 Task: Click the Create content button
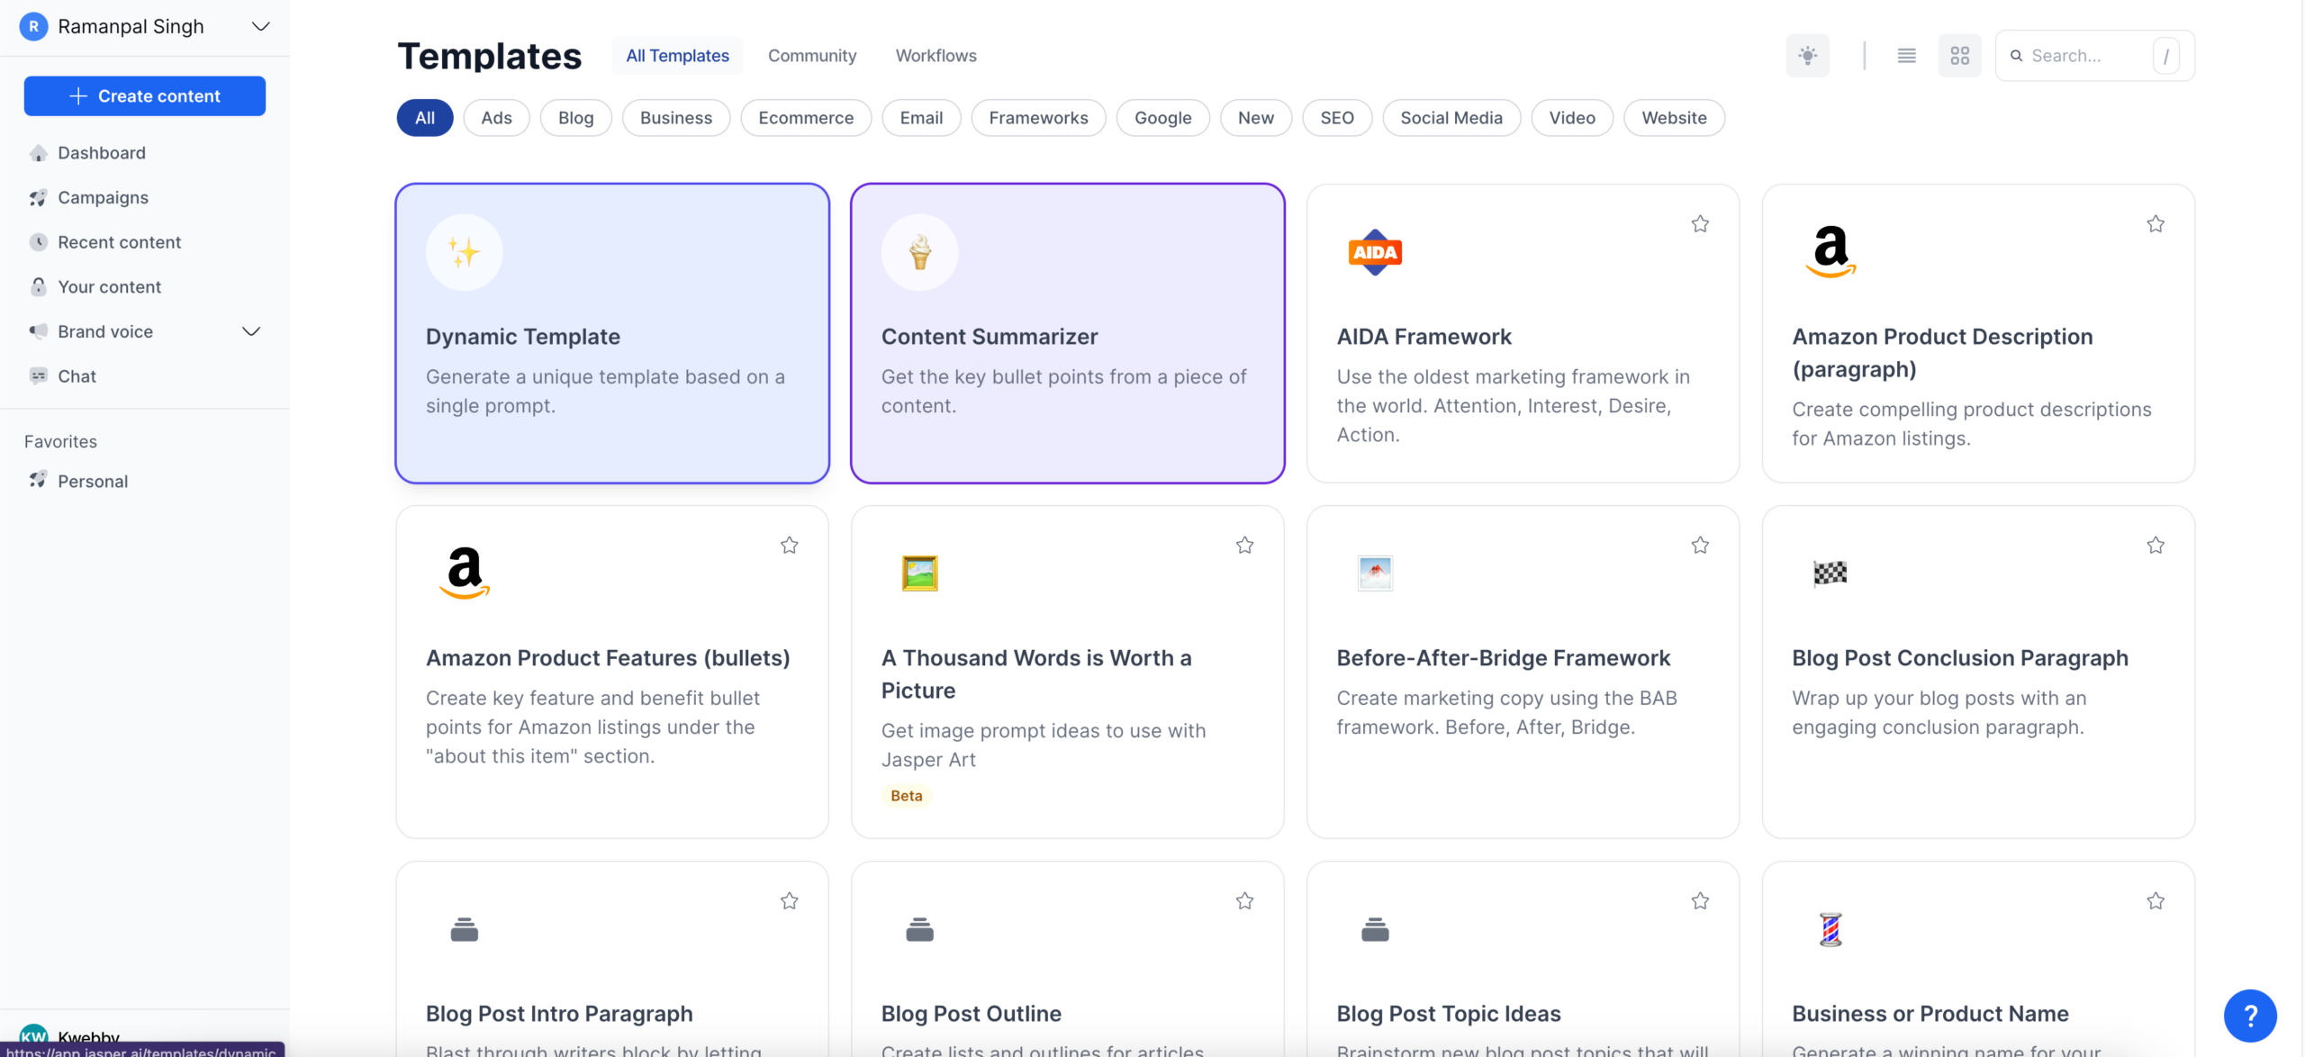pos(144,96)
